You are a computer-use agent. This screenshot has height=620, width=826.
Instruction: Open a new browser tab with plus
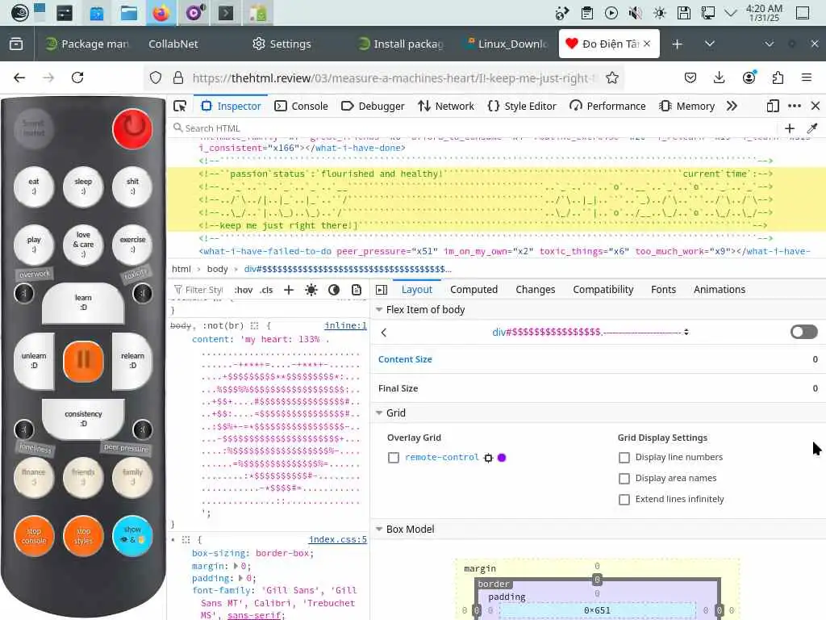point(678,44)
